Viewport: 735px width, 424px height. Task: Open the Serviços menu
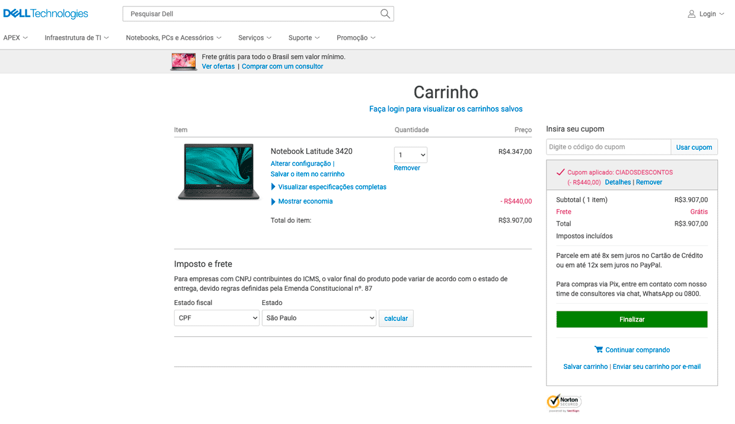coord(255,38)
